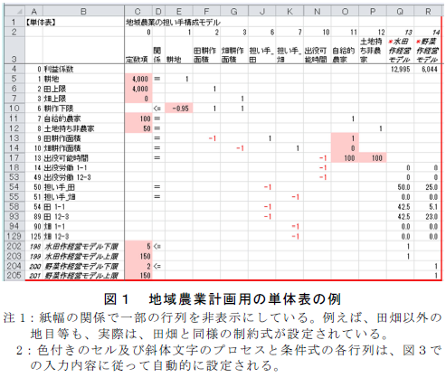Select row header 129

click(14, 236)
